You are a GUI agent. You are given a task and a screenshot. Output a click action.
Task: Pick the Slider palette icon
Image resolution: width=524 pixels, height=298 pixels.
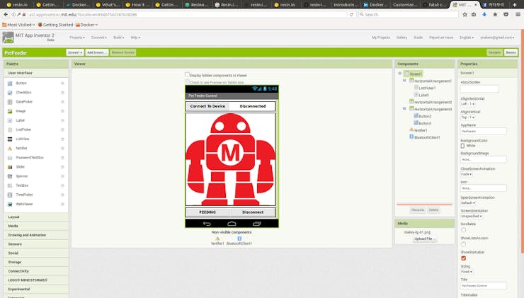(10, 167)
